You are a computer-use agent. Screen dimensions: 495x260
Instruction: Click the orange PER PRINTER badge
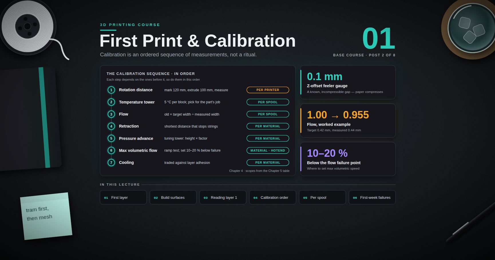pos(268,90)
